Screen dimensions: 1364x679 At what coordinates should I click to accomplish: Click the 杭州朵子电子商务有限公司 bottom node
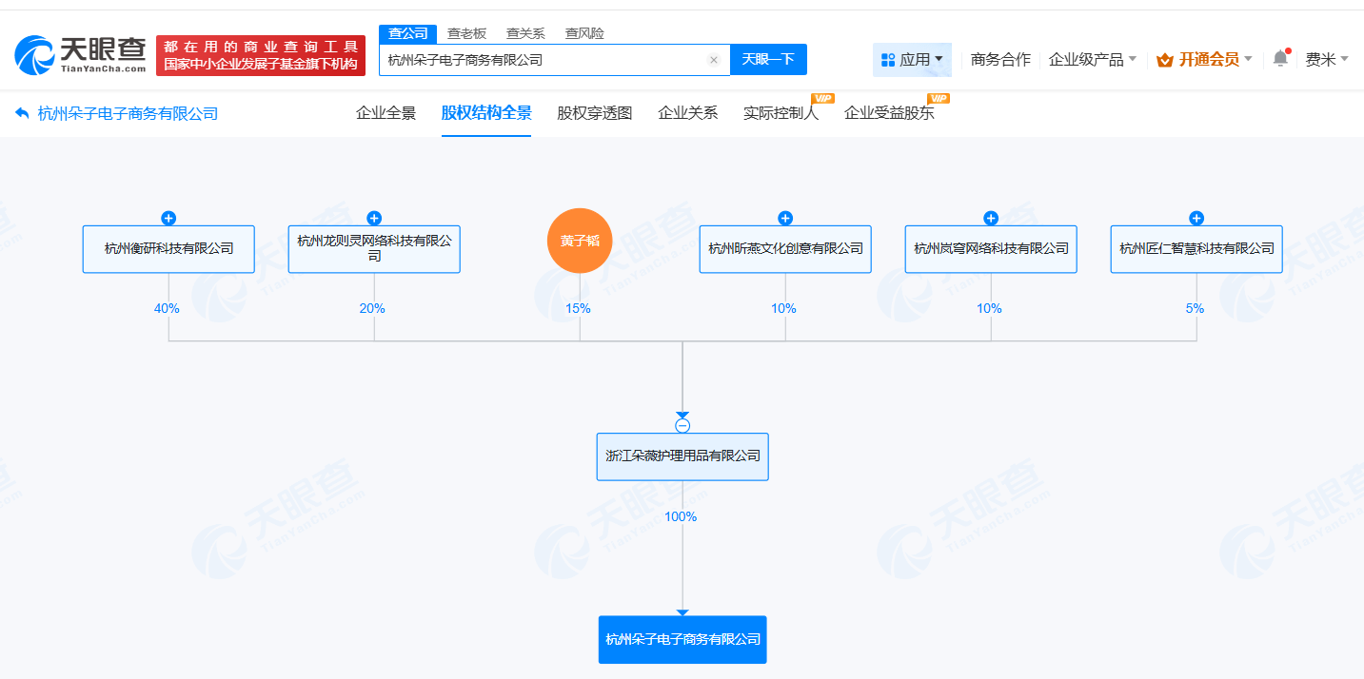coord(682,639)
